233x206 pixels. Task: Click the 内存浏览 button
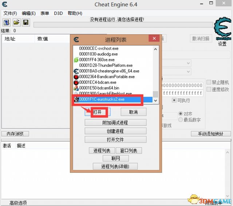(x=15, y=134)
